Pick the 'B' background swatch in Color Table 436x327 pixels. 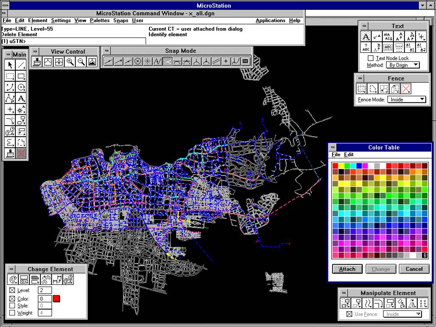[x=425, y=255]
